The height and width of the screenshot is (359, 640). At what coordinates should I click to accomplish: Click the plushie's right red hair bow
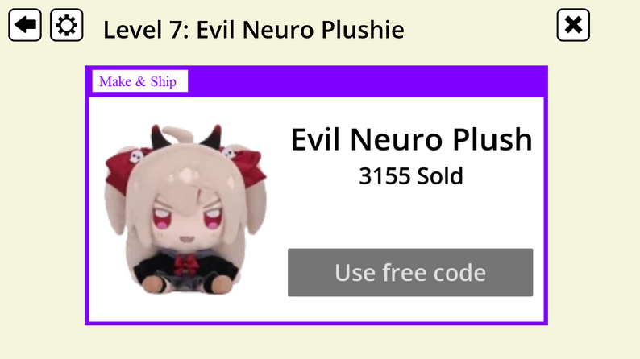[x=245, y=167]
